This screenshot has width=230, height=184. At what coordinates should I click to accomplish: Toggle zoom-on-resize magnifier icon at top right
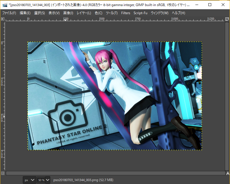pos(227,19)
